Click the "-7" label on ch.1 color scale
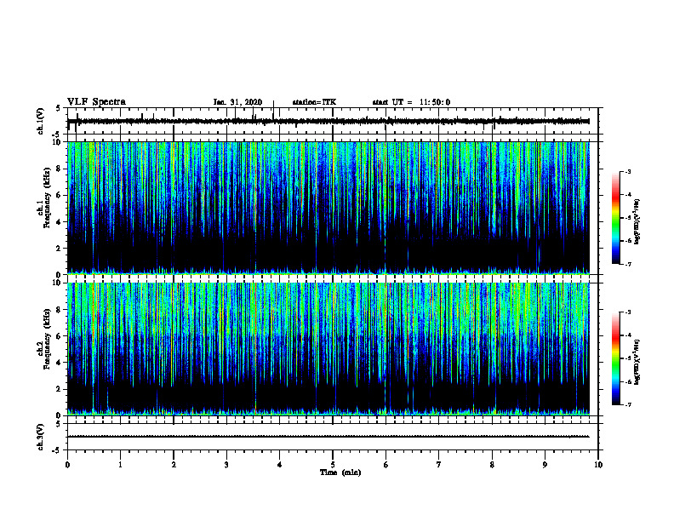Image resolution: width=674 pixels, height=521 pixels. click(x=628, y=264)
